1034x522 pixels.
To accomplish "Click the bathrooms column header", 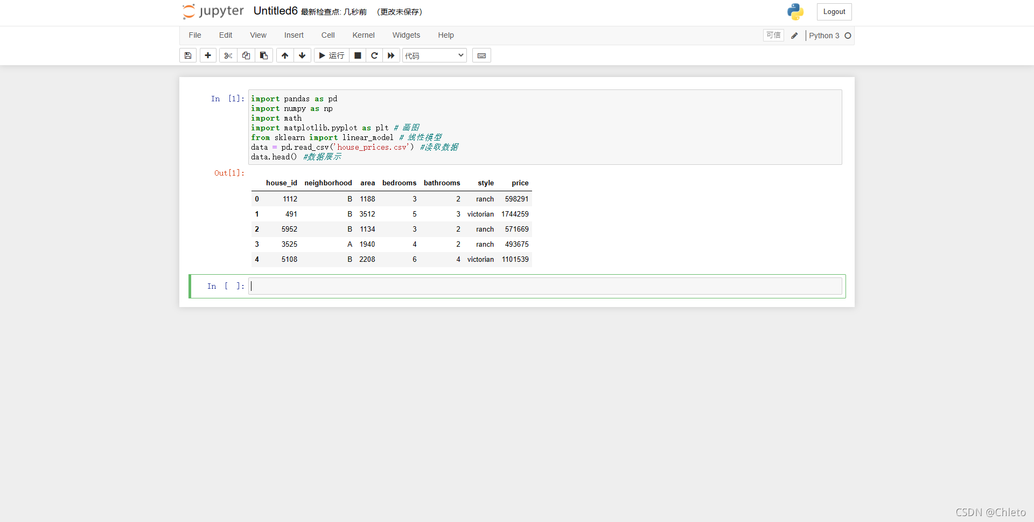I will [442, 183].
